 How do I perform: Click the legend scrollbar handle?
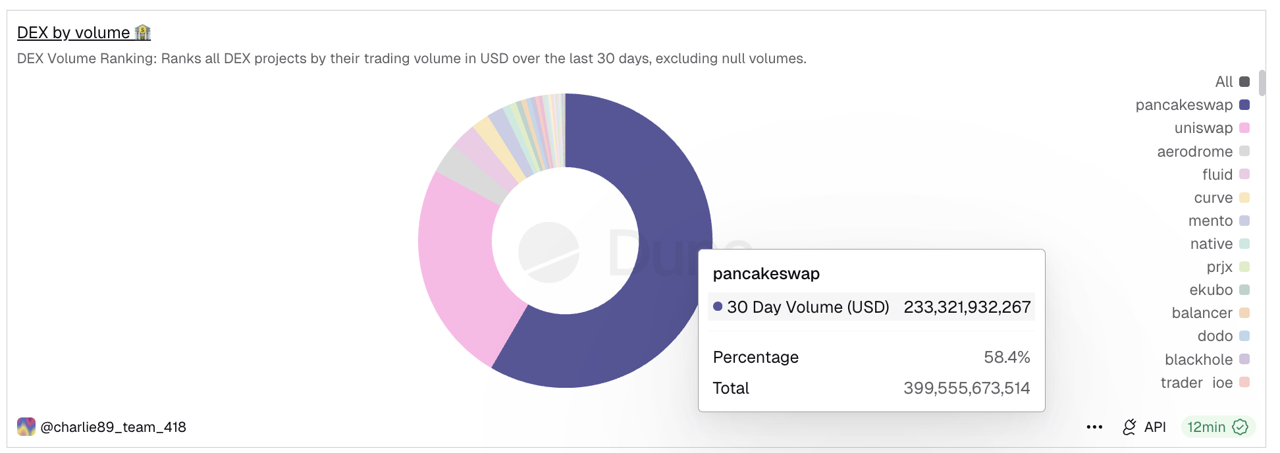pos(1262,83)
